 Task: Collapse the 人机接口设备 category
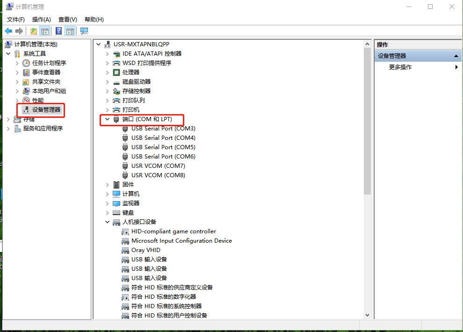(x=107, y=222)
